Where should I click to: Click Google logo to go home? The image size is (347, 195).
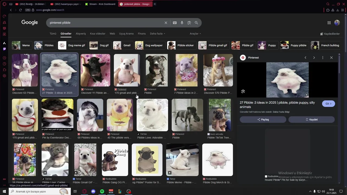point(30,22)
